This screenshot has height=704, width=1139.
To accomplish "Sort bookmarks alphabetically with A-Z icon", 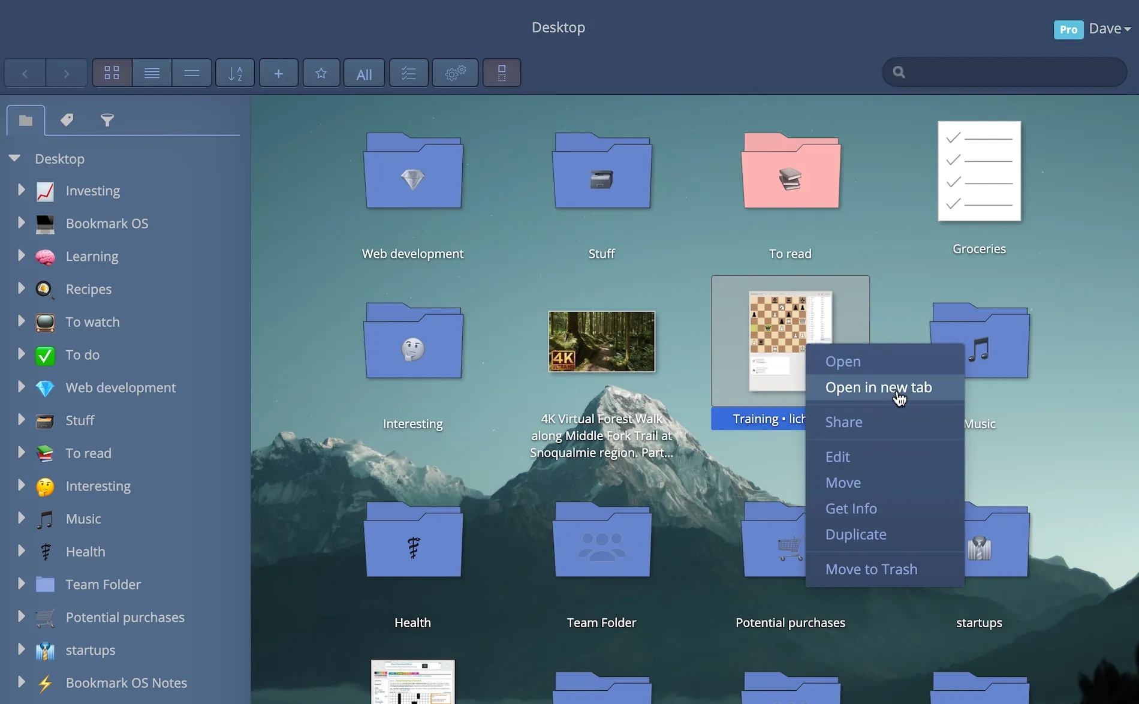I will (x=234, y=73).
